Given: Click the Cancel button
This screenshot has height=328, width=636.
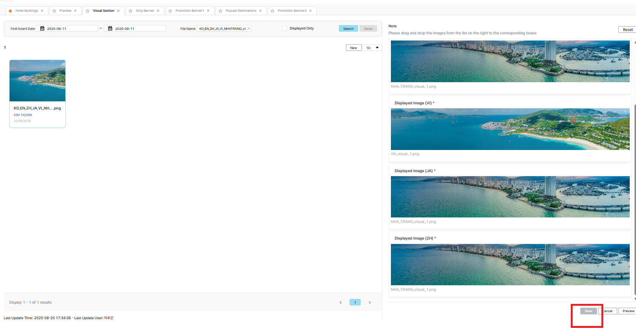Looking at the screenshot, I should click(608, 311).
